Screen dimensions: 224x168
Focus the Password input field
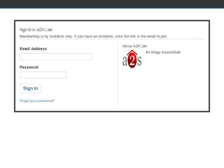[x=43, y=75]
